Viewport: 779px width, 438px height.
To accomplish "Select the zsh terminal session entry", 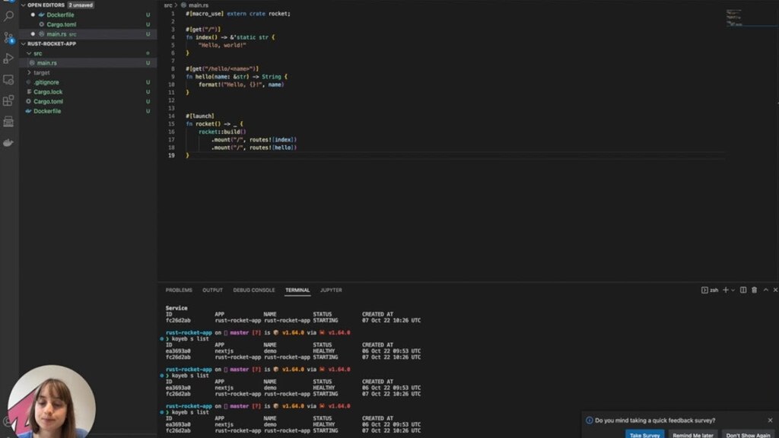I will coord(709,290).
